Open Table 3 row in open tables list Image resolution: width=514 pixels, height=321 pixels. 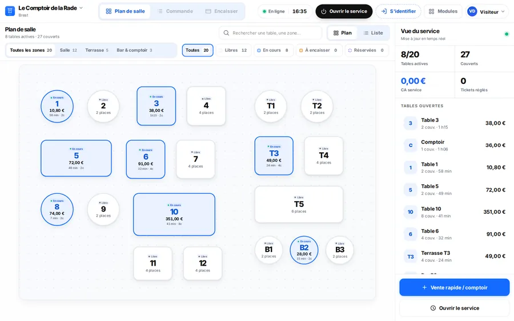pos(455,123)
